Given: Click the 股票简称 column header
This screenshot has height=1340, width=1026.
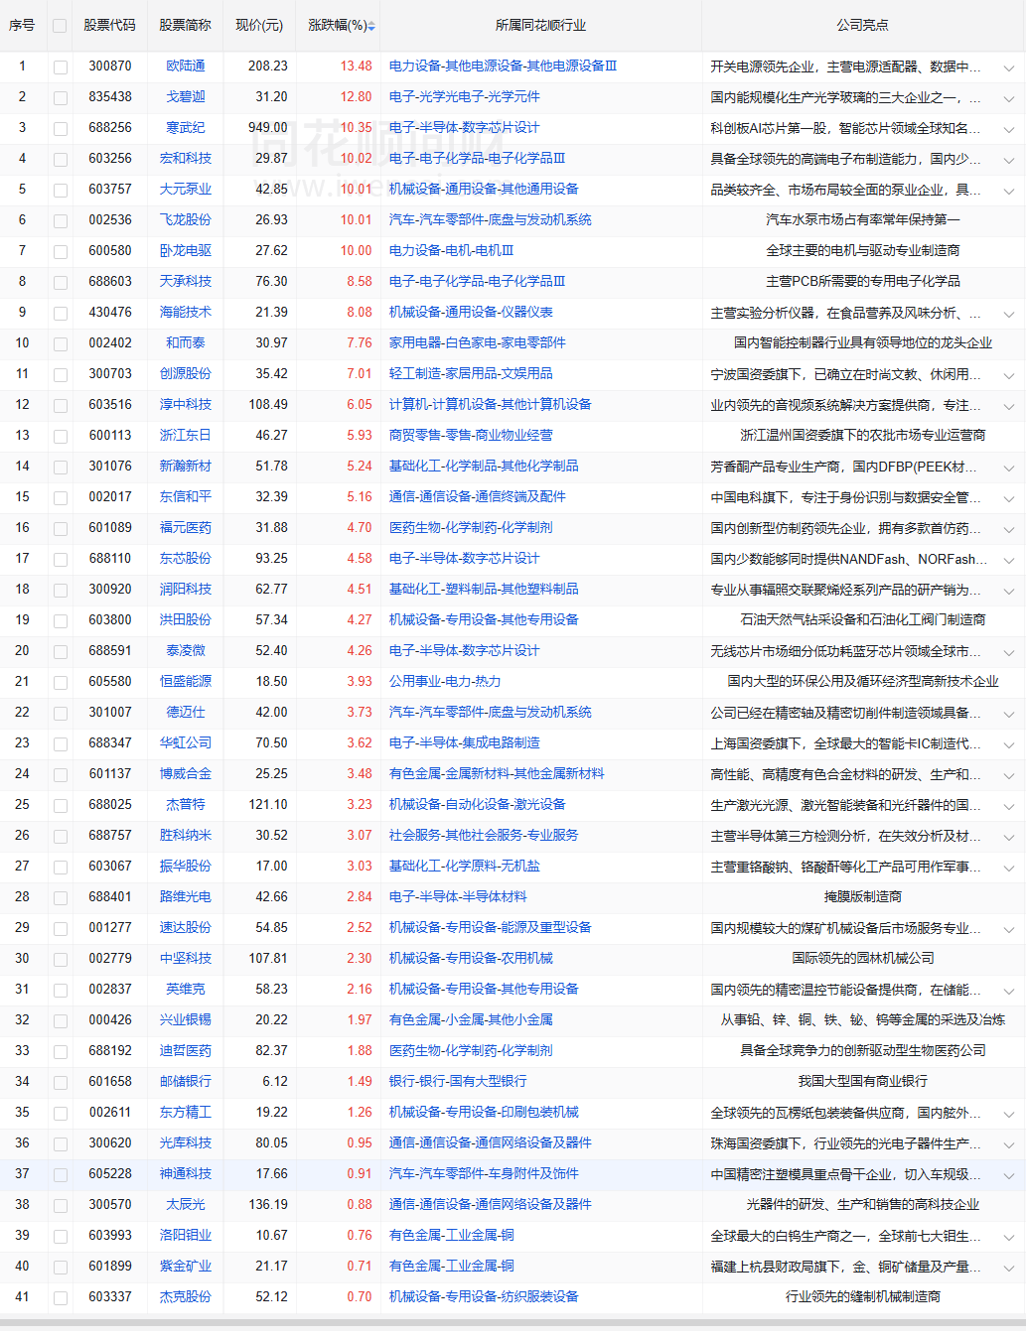Looking at the screenshot, I should pos(186,25).
